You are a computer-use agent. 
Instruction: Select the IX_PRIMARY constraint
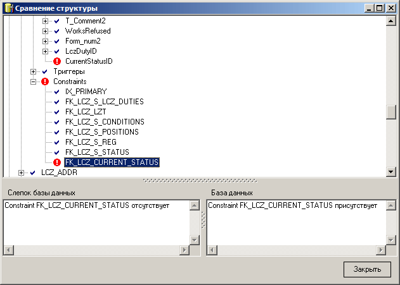[x=86, y=92]
